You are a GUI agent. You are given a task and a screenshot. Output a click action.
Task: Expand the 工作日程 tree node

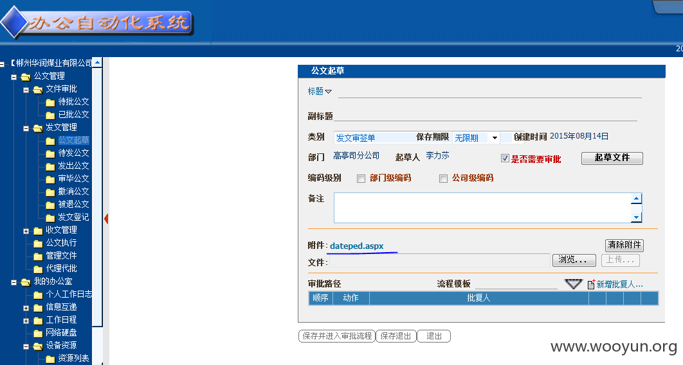26,321
